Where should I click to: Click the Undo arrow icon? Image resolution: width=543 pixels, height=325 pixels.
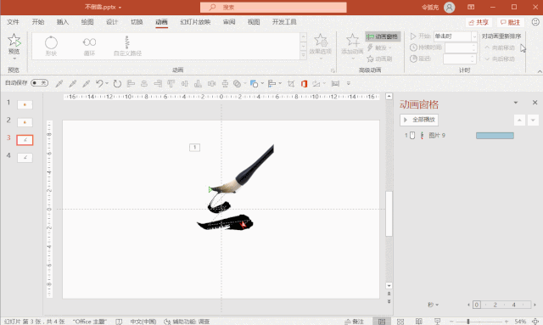point(99,83)
